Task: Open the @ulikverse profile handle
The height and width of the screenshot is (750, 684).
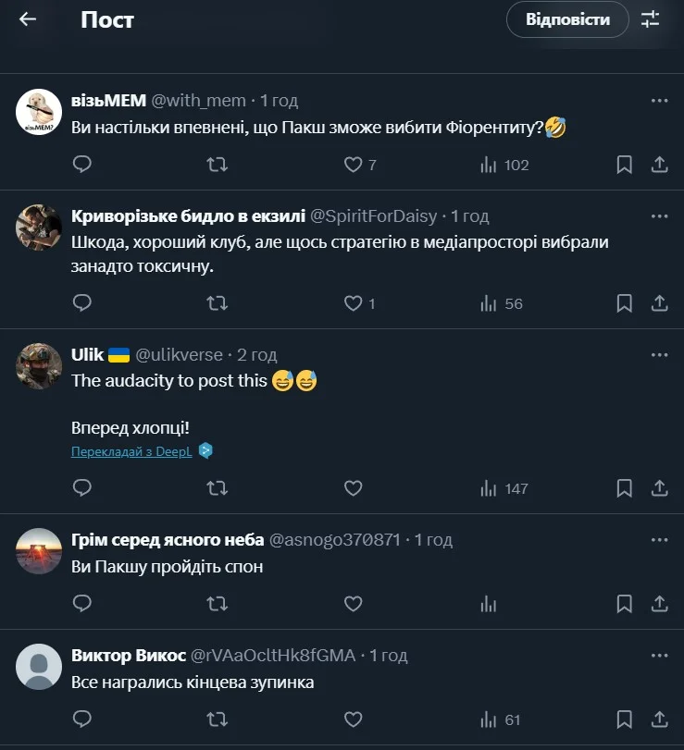Action: coord(180,355)
